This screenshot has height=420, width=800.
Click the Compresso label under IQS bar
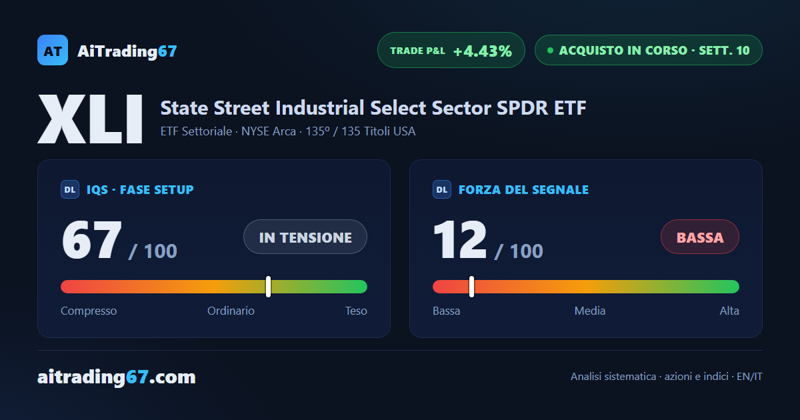pos(89,311)
